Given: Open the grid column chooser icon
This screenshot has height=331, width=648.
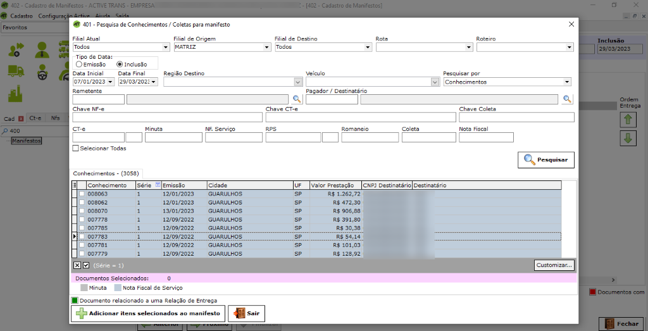Looking at the screenshot, I should pyautogui.click(x=75, y=185).
